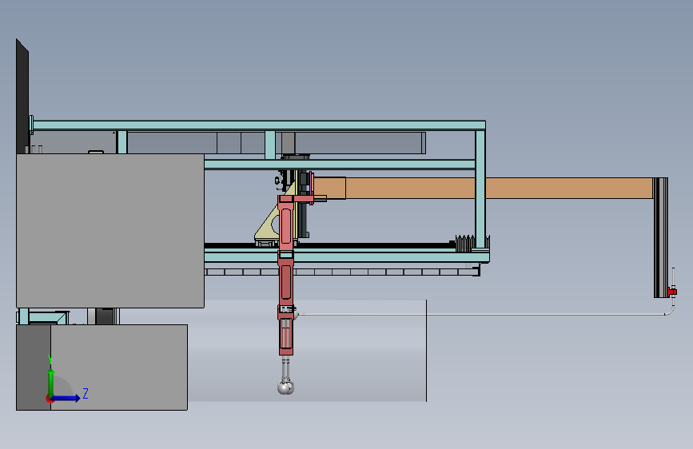Select the top teal frame beam
This screenshot has height=449, width=693.
pyautogui.click(x=259, y=125)
